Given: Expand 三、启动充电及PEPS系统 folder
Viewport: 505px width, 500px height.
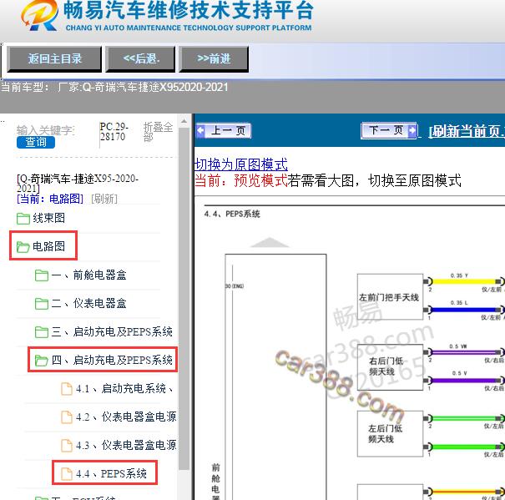Looking at the screenshot, I should click(112, 331).
